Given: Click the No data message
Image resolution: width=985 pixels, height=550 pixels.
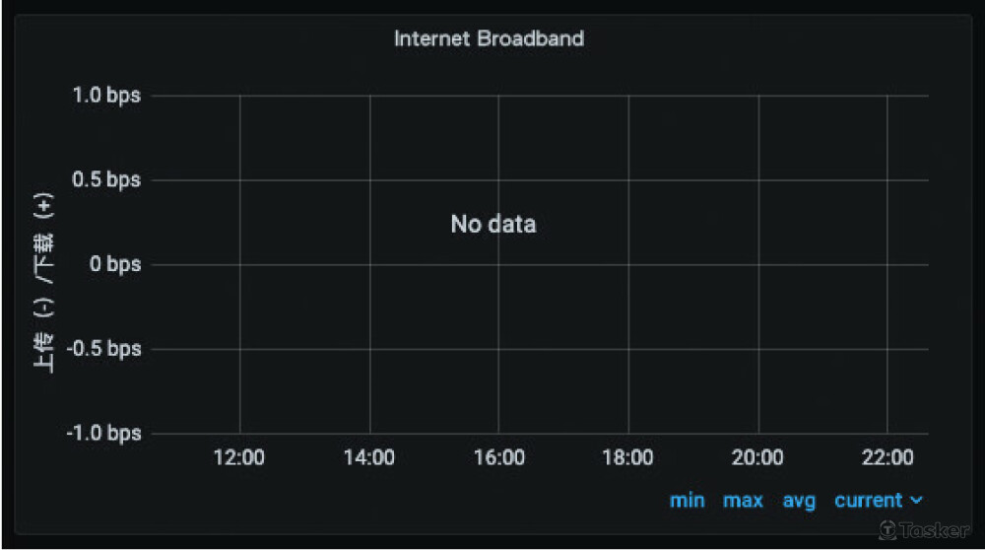Looking at the screenshot, I should pyautogui.click(x=493, y=224).
